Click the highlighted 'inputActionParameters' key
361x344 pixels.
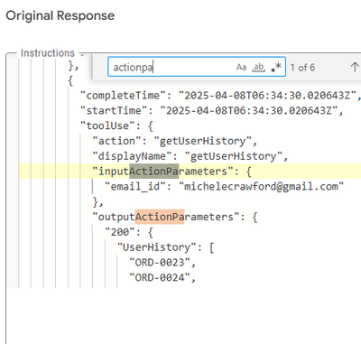[x=163, y=172]
